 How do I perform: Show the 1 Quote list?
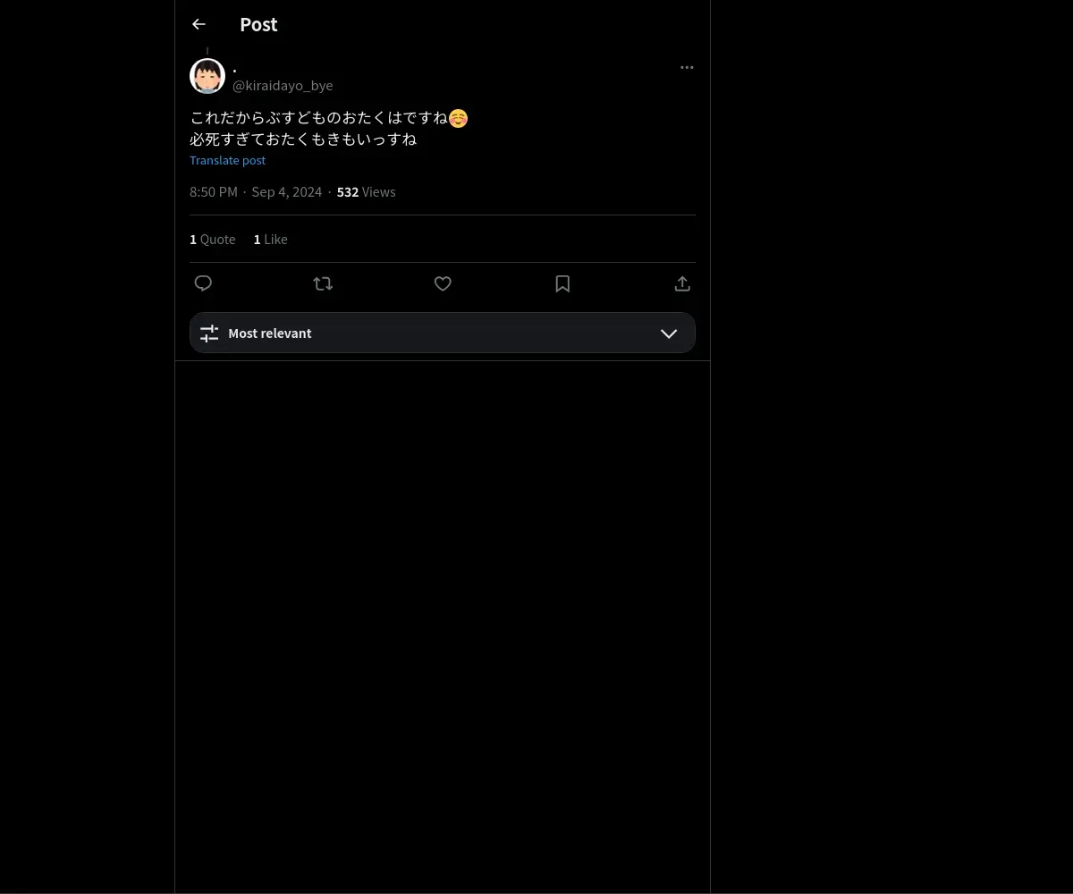tap(213, 240)
